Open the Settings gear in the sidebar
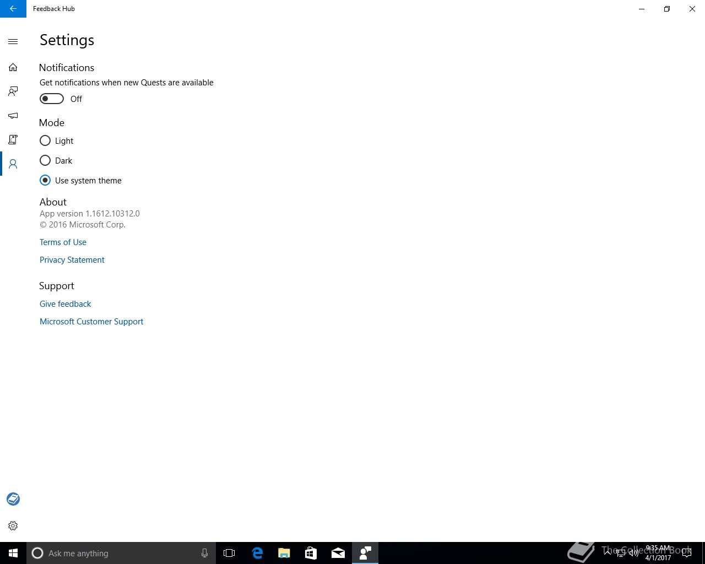This screenshot has height=564, width=705. pos(13,526)
